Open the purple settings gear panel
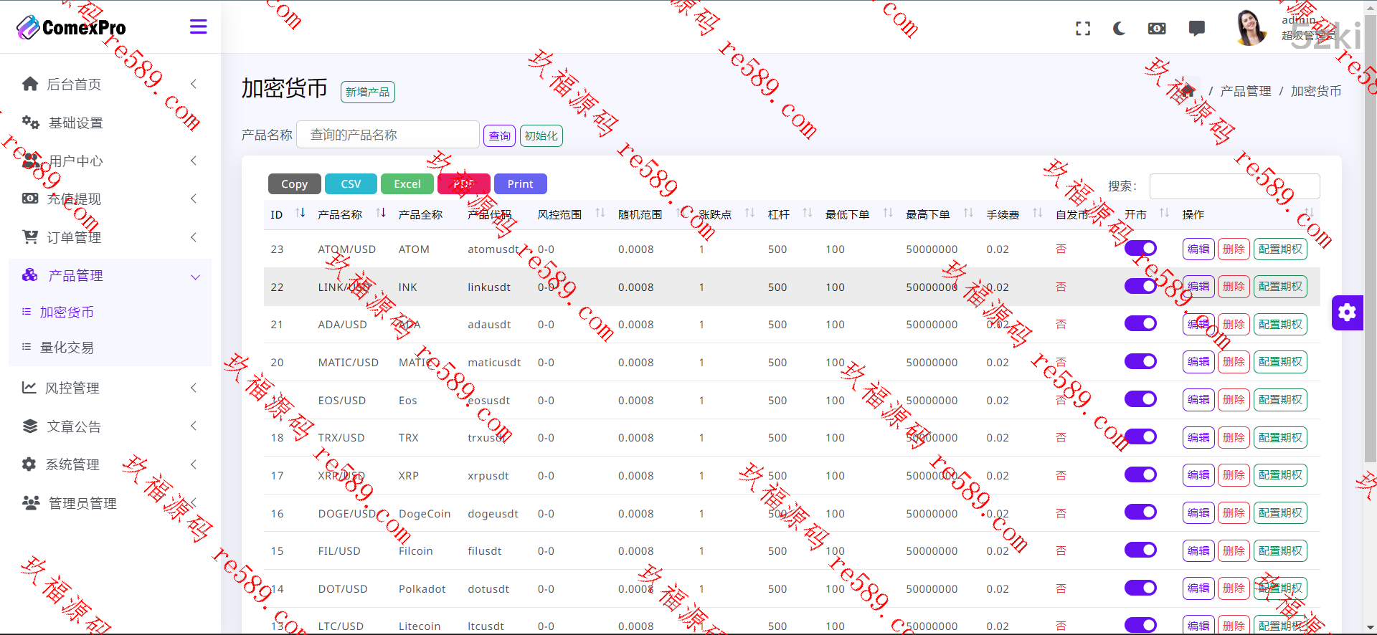 tap(1347, 312)
